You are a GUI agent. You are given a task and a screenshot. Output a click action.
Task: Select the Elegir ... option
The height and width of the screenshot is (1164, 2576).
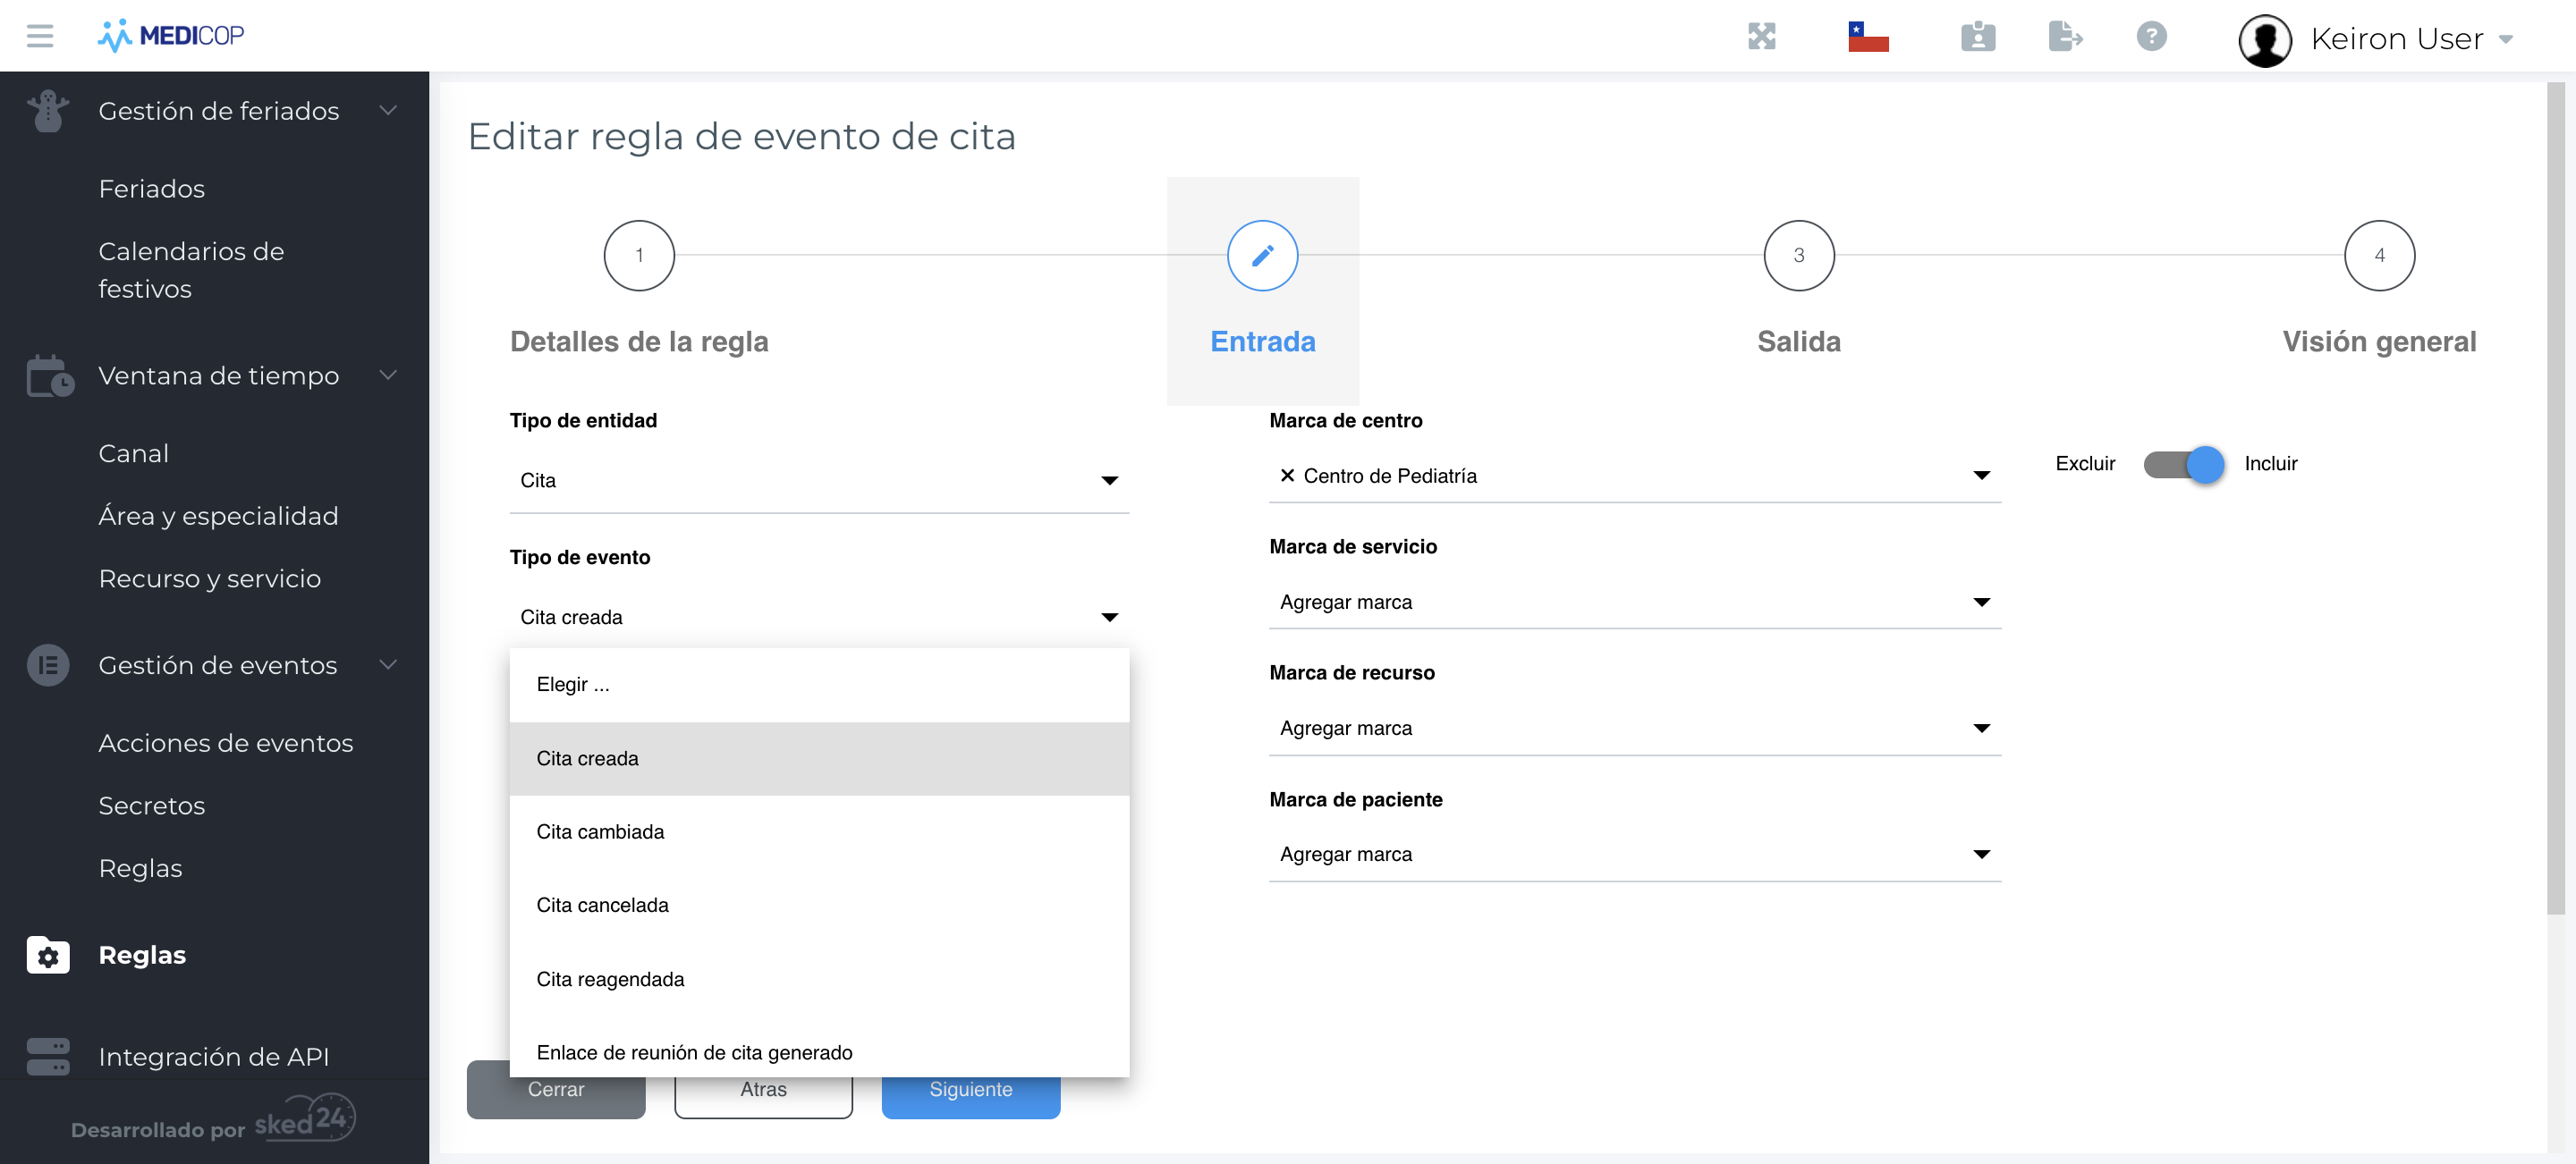click(819, 685)
